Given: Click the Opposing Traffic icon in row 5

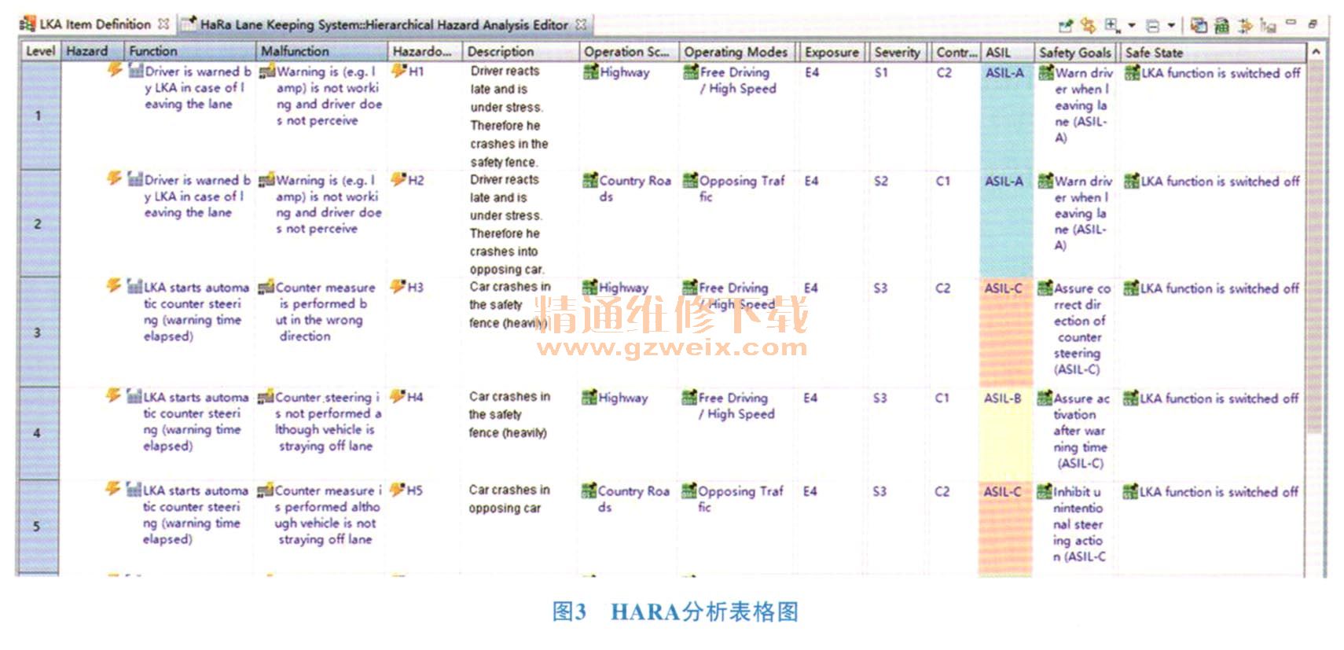Looking at the screenshot, I should click(x=689, y=491).
